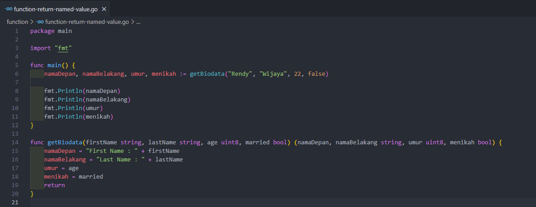Click 'namaBelakang' inside Println on line 9

[x=106, y=100]
